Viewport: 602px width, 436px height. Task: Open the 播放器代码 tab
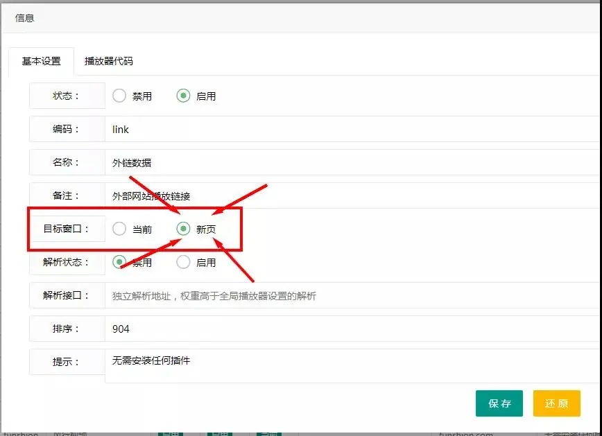(x=108, y=61)
